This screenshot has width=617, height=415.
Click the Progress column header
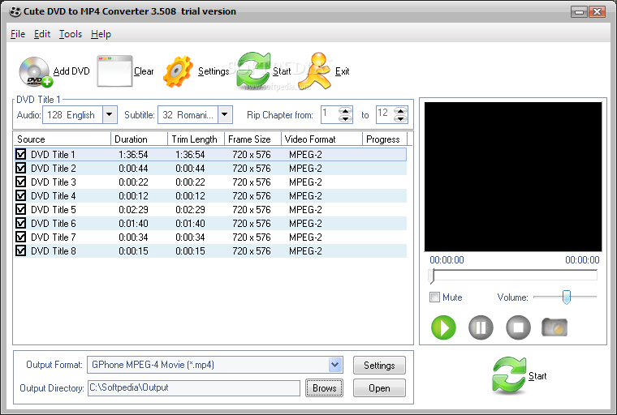(385, 139)
